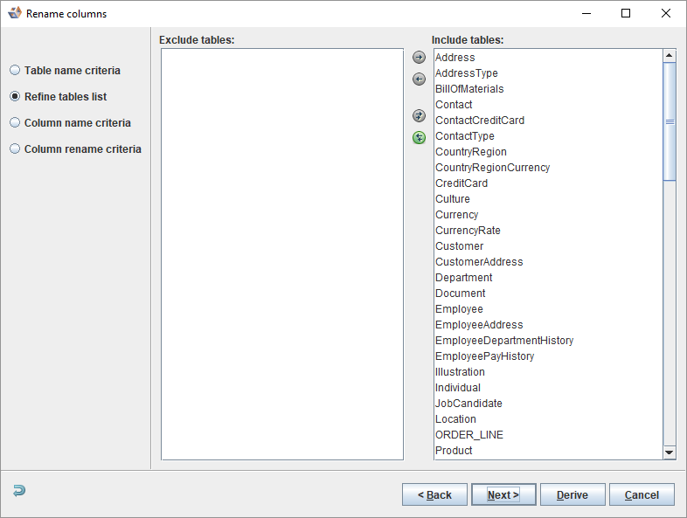The image size is (687, 518).
Task: Select Culture table
Action: click(x=548, y=199)
